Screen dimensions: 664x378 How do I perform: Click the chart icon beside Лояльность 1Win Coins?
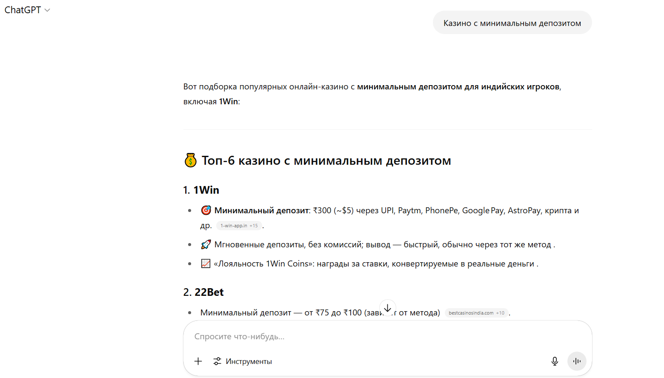[x=206, y=263]
